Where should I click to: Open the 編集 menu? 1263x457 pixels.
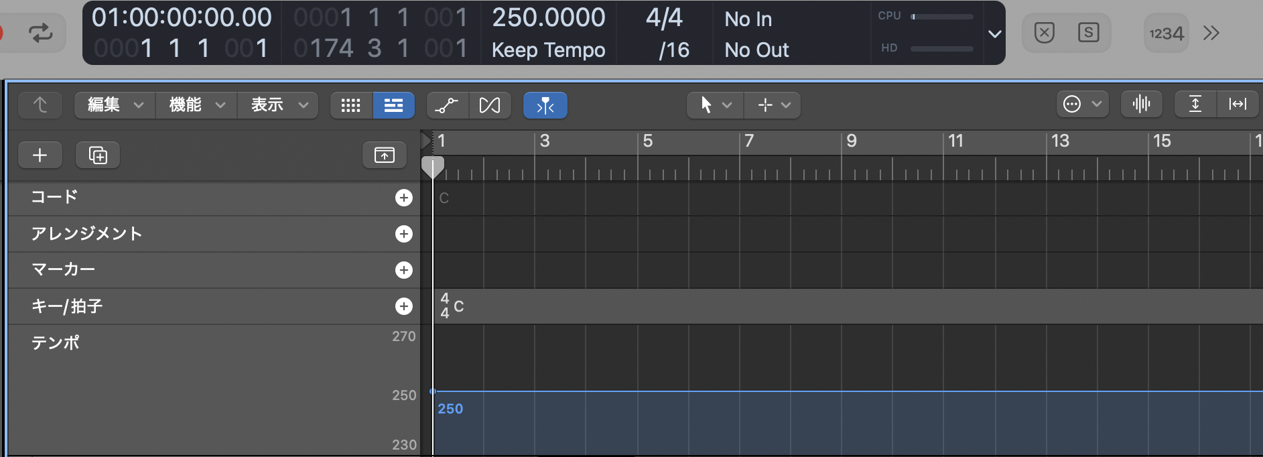pos(115,105)
